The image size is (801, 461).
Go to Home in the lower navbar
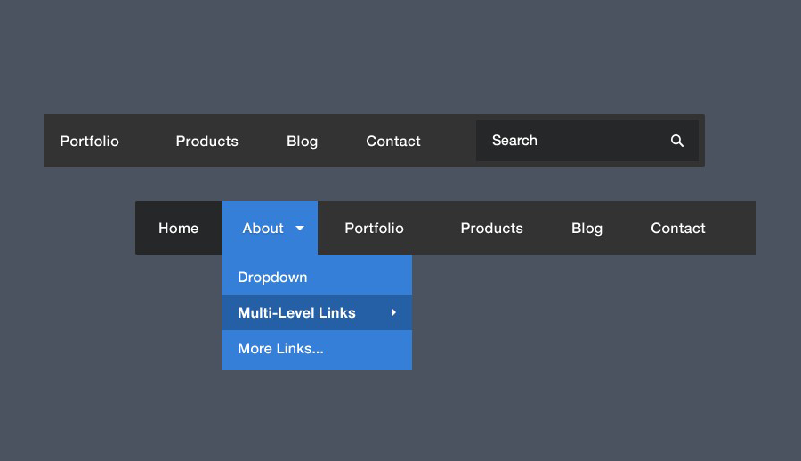click(178, 229)
